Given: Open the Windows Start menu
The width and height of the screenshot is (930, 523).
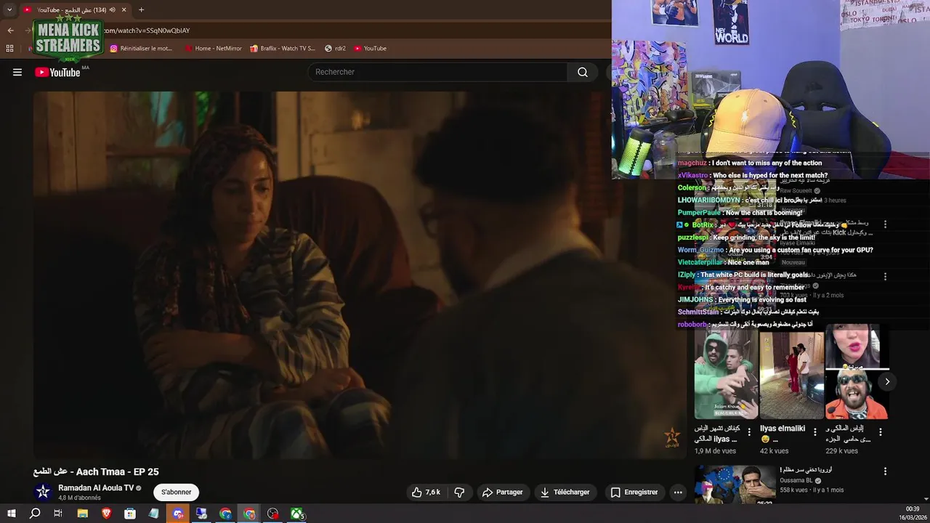Looking at the screenshot, I should click(x=12, y=514).
